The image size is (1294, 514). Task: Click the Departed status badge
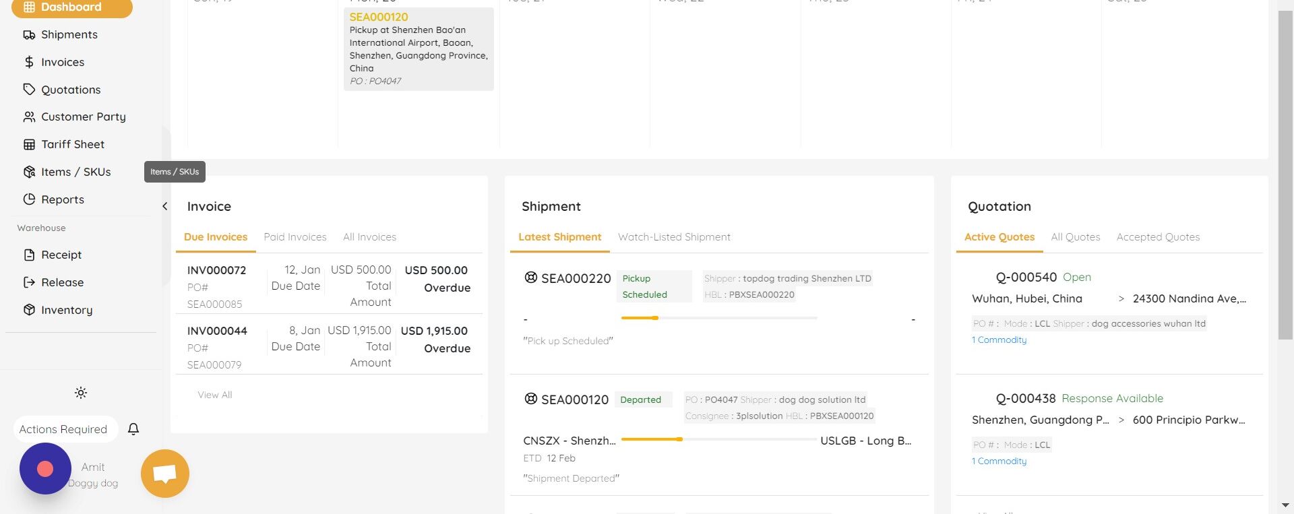644,399
